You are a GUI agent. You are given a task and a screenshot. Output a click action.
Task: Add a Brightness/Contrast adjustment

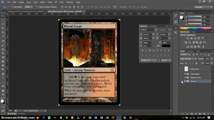coord(188,38)
